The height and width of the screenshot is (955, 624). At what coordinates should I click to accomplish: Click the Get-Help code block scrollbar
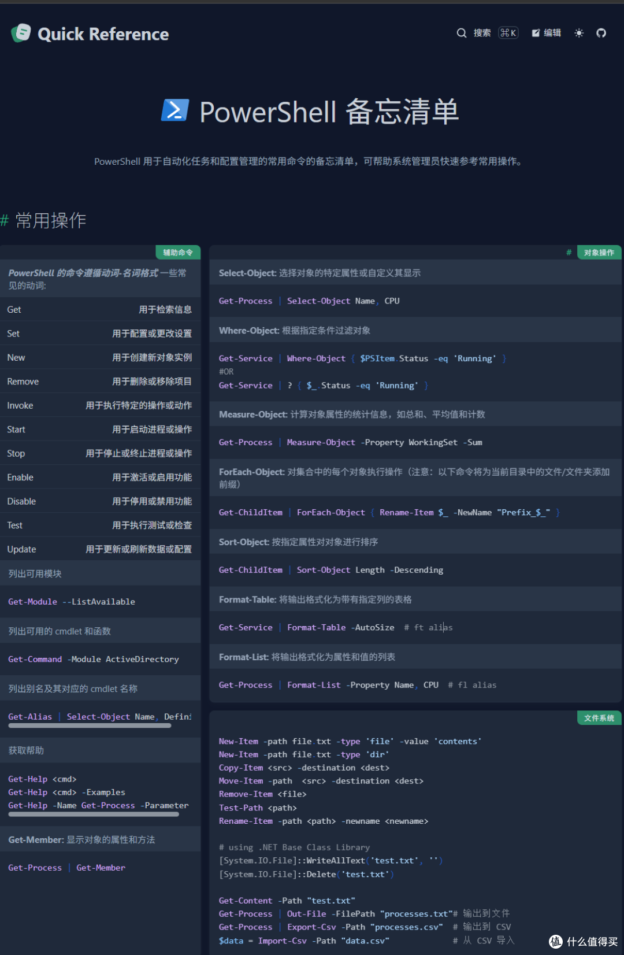94,814
